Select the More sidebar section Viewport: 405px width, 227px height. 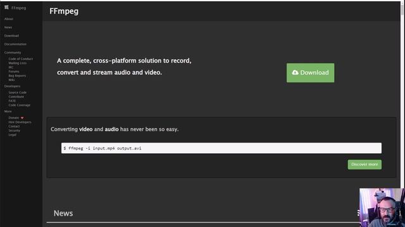(8, 112)
